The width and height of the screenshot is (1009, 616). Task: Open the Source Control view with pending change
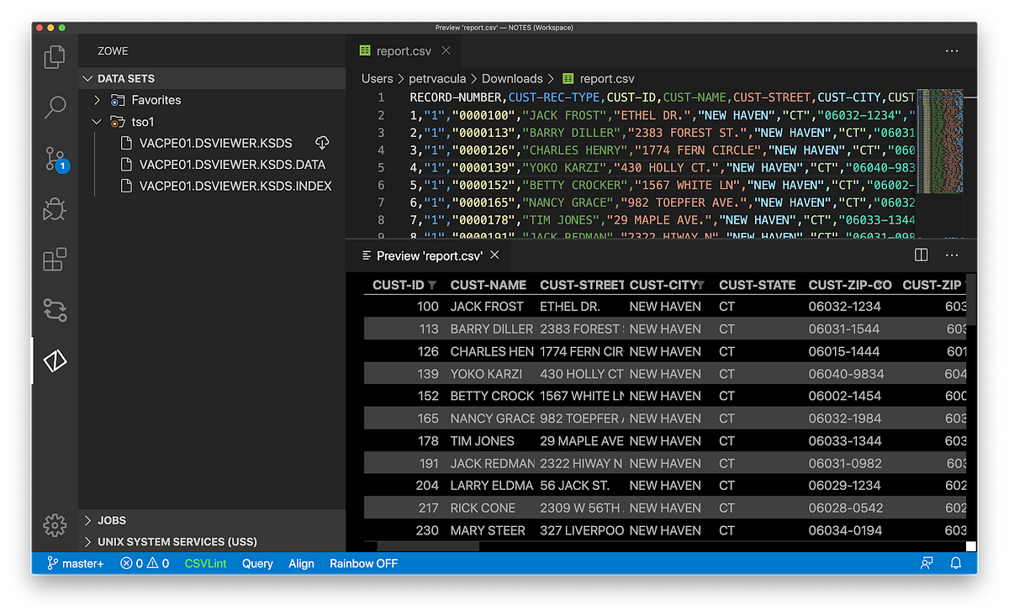click(x=54, y=159)
